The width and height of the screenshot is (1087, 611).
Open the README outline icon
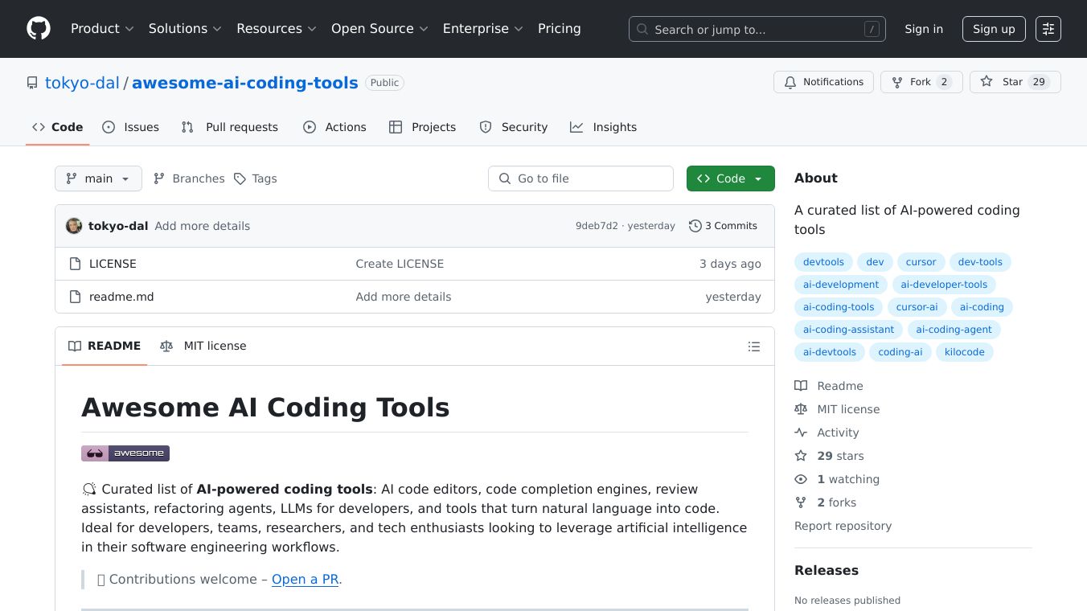753,347
